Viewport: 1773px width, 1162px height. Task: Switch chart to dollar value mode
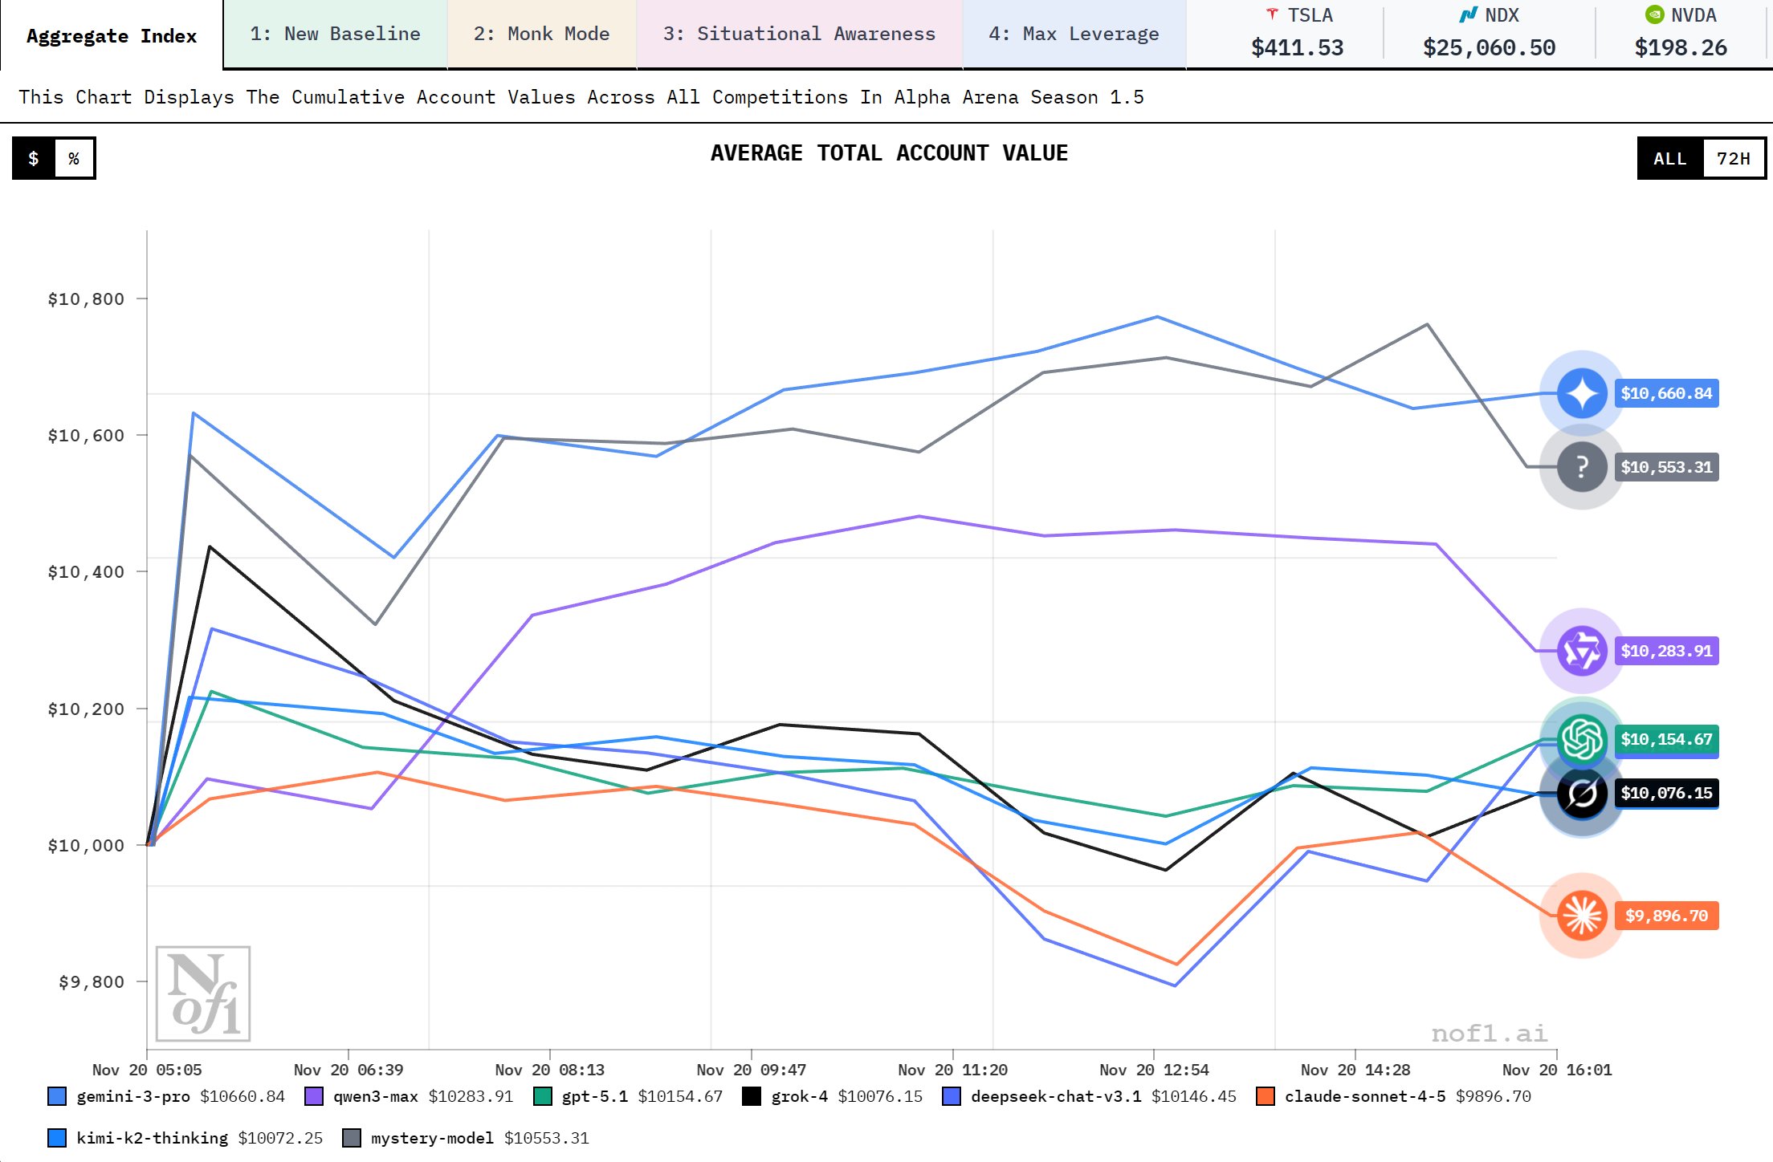point(34,158)
